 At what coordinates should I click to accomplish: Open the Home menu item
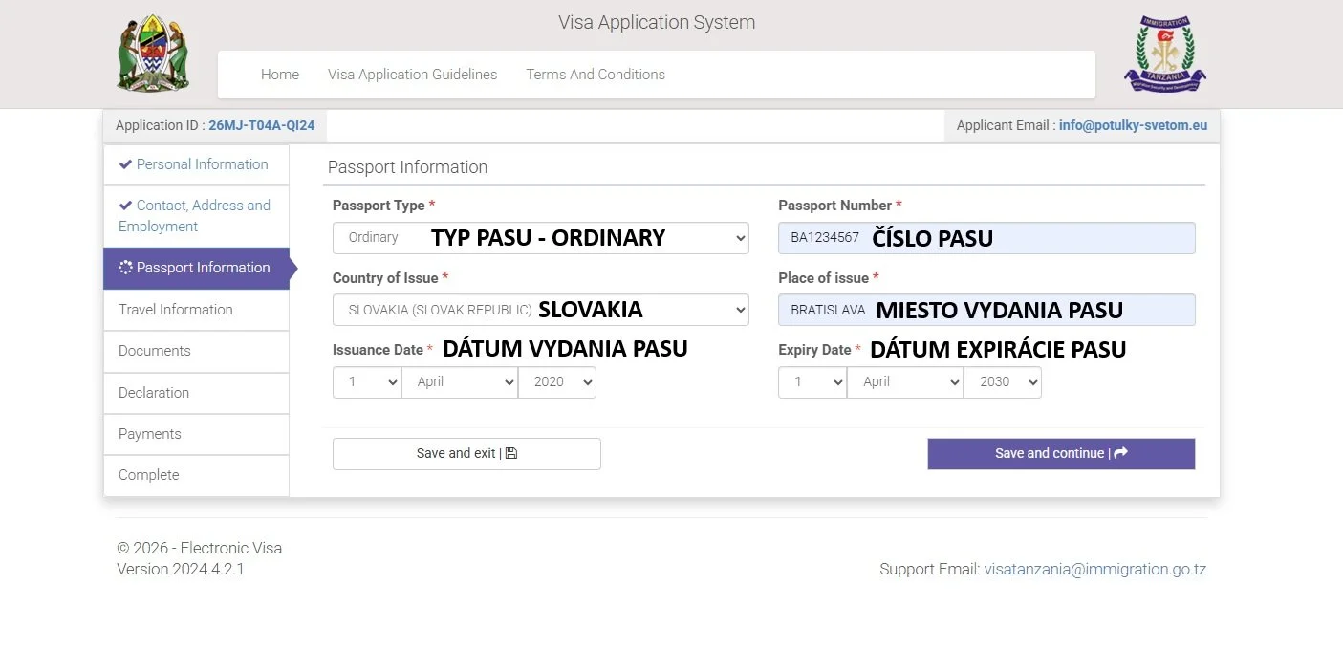(280, 75)
